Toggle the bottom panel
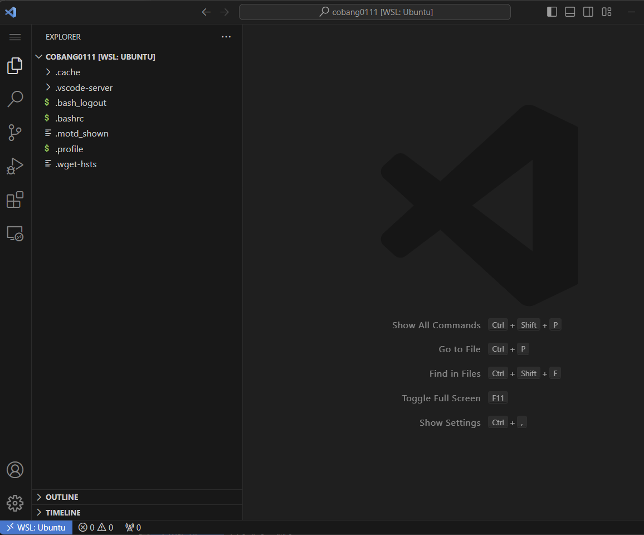 pyautogui.click(x=570, y=12)
